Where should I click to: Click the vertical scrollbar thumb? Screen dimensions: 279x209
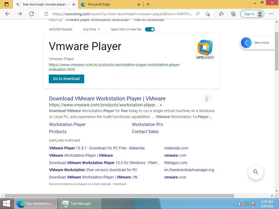click(277, 51)
